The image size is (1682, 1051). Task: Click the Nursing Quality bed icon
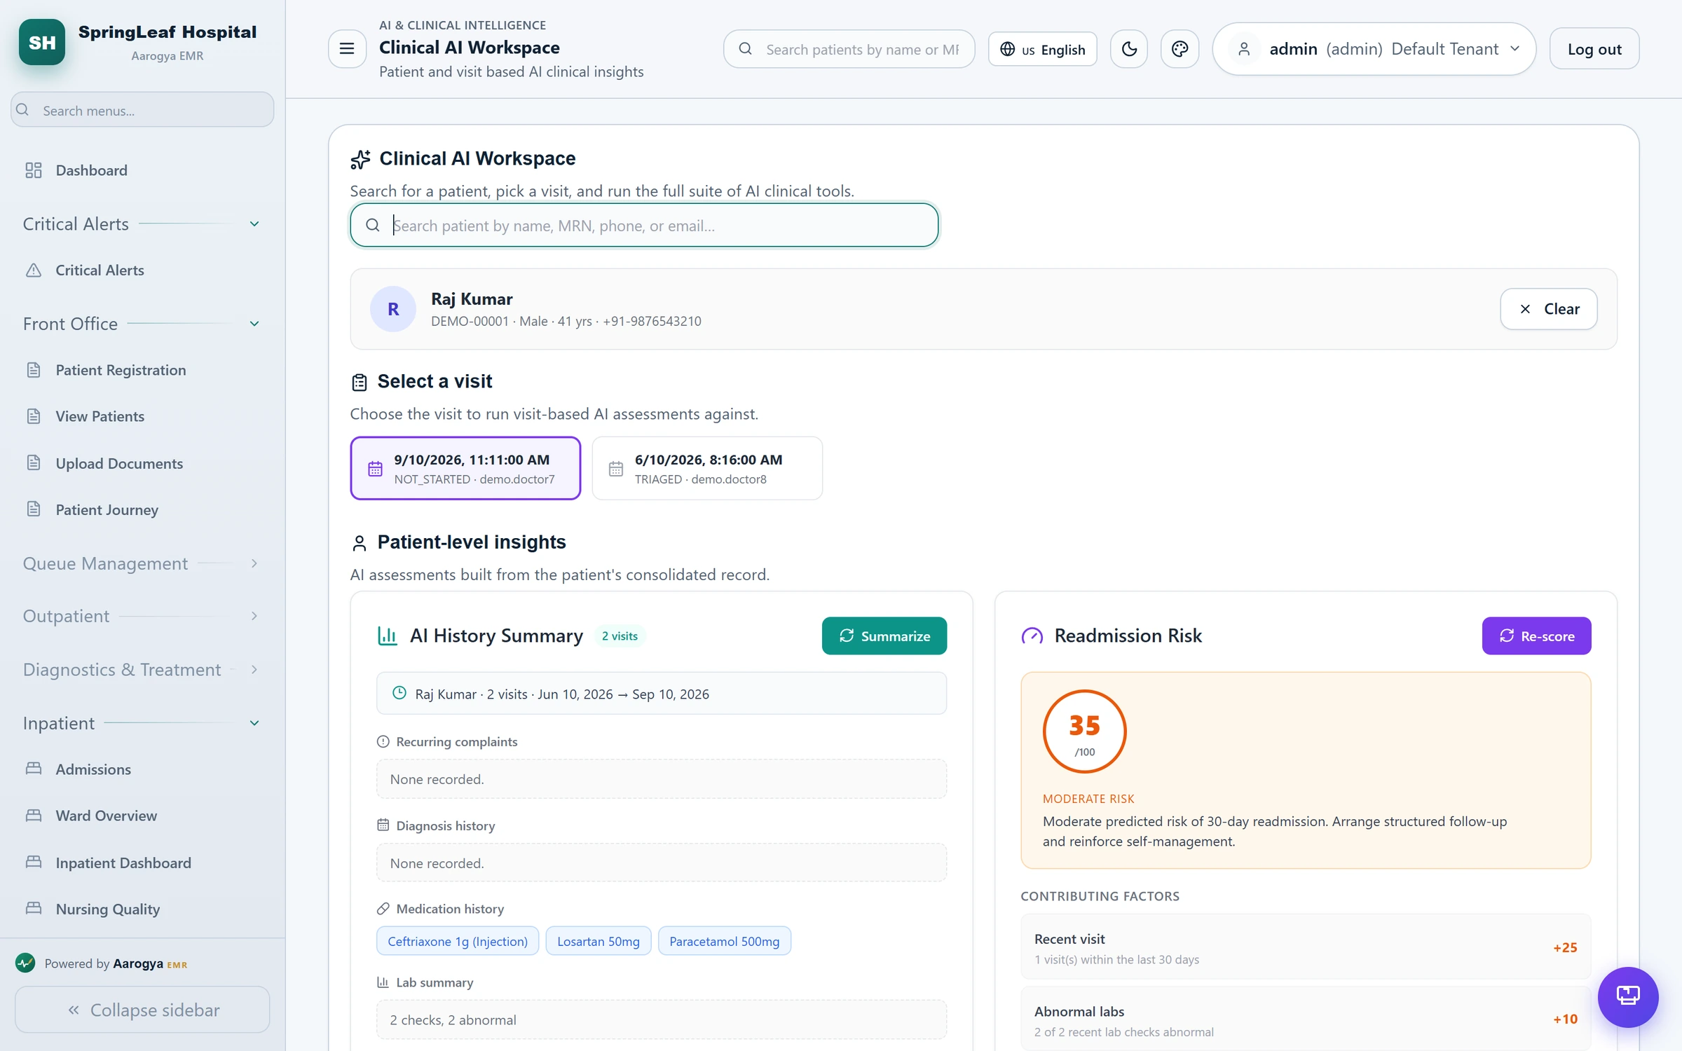click(34, 908)
